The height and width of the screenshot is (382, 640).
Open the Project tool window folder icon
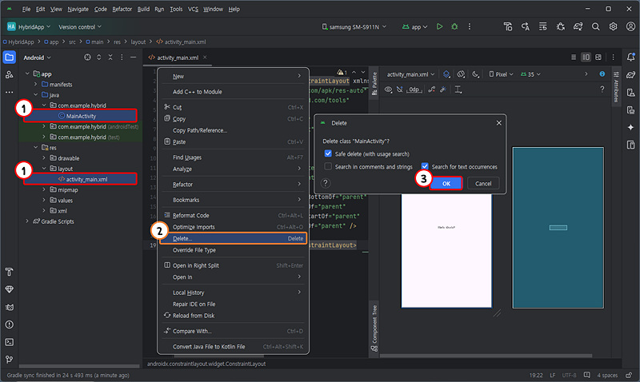tap(10, 58)
